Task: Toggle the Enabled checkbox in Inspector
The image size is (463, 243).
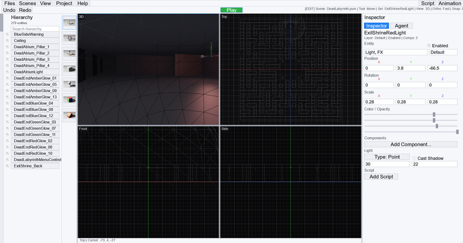Action: (429, 46)
